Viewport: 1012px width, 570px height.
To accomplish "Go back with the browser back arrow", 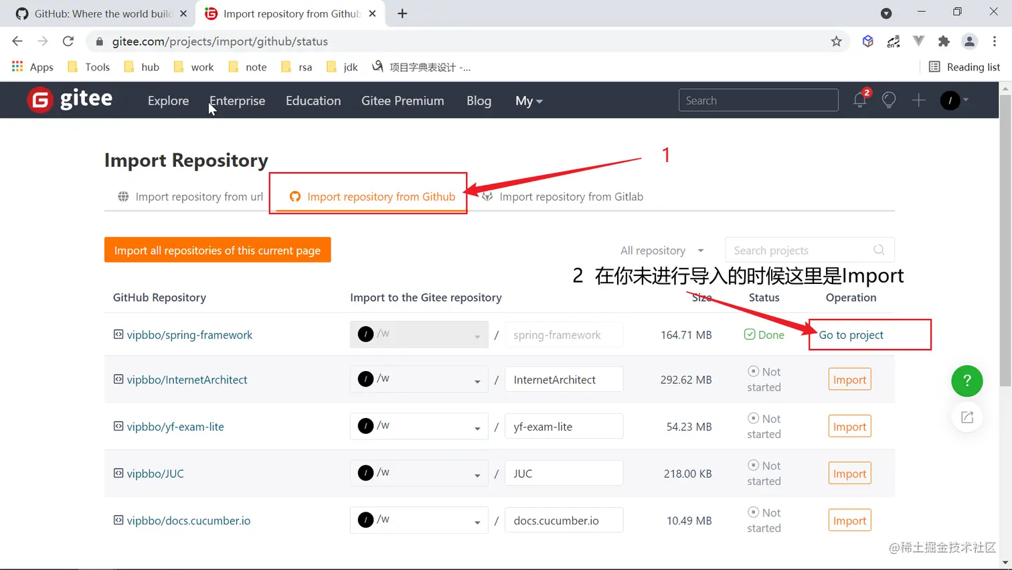I will click(x=17, y=42).
